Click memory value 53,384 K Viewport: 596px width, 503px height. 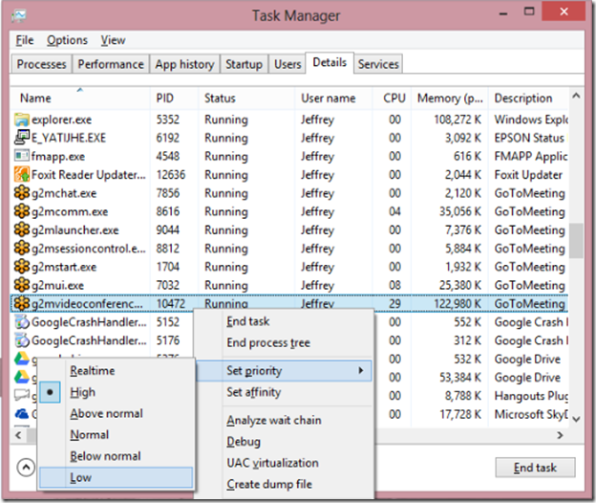click(x=460, y=378)
